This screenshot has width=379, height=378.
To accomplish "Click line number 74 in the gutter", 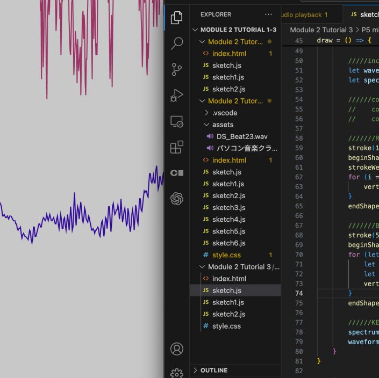I will click(299, 293).
